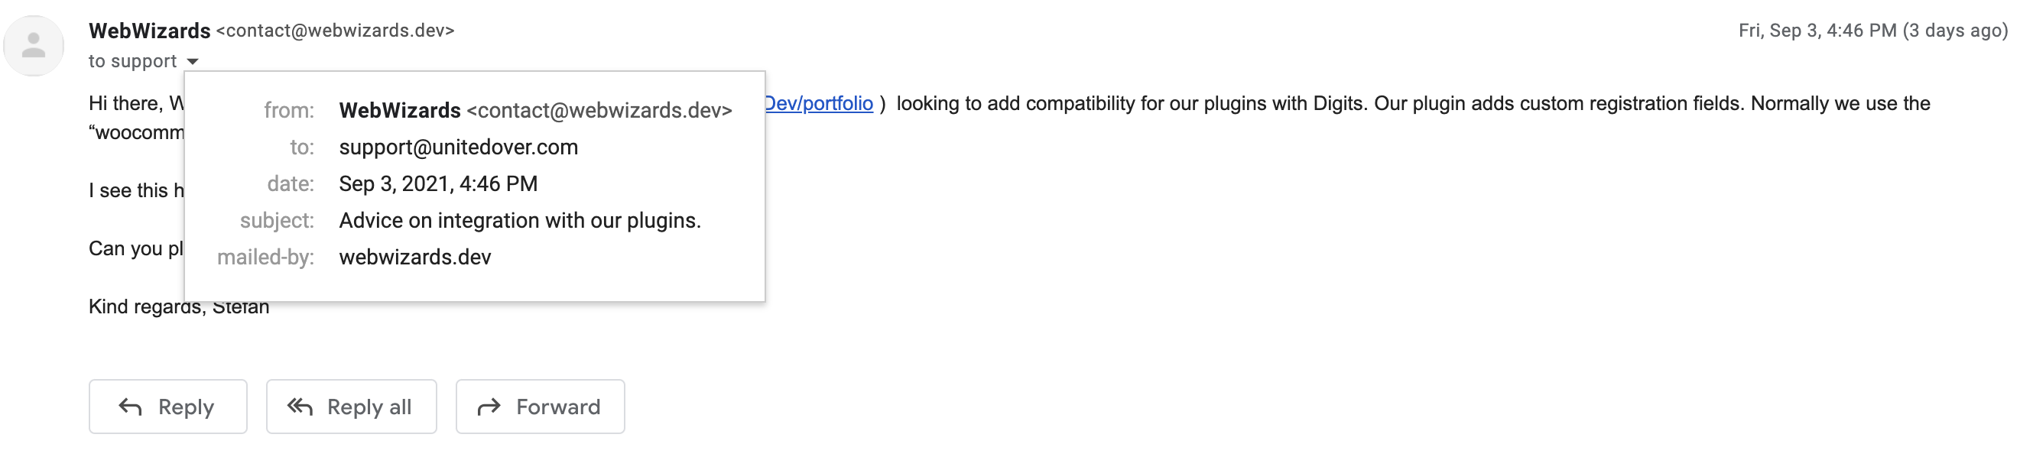2020x457 pixels.
Task: Click the sender's profile avatar icon
Action: (x=33, y=44)
